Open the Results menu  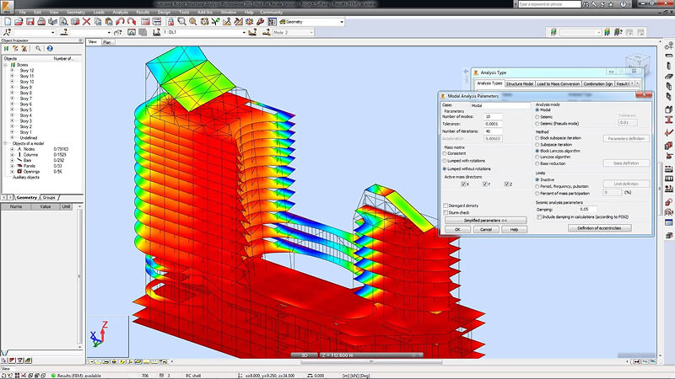pos(143,12)
